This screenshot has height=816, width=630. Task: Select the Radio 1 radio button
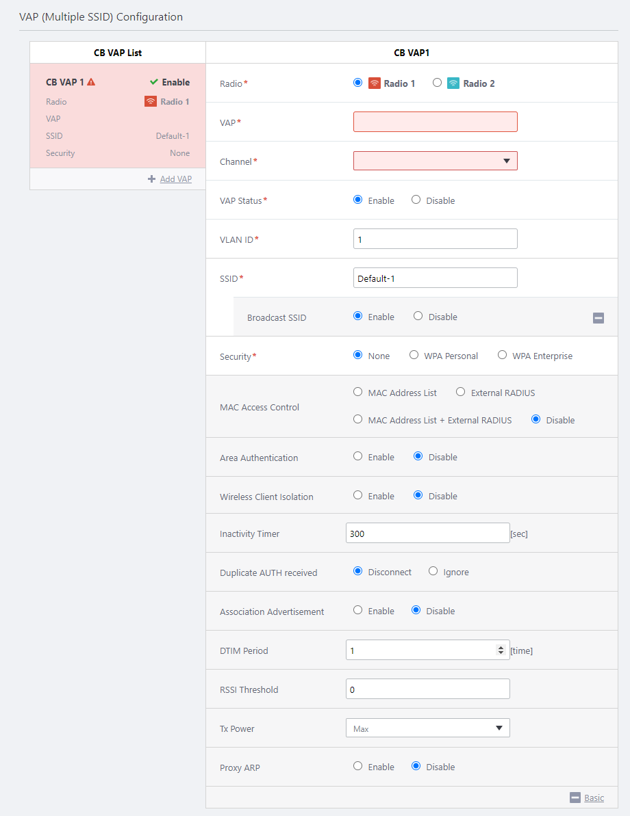357,83
